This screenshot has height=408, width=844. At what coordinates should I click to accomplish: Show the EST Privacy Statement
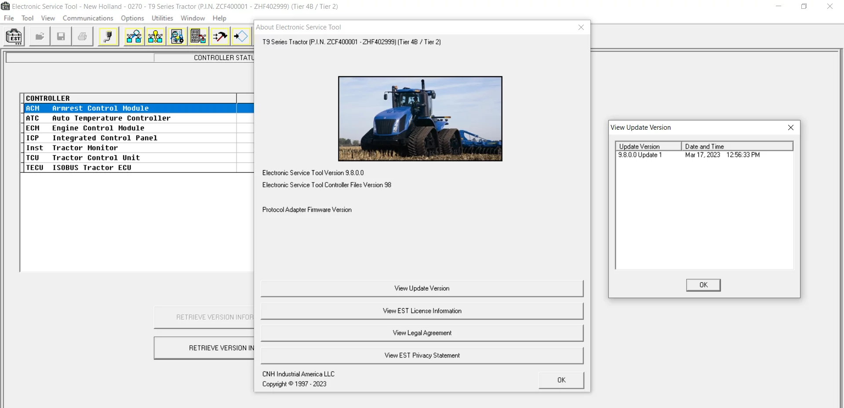click(422, 356)
